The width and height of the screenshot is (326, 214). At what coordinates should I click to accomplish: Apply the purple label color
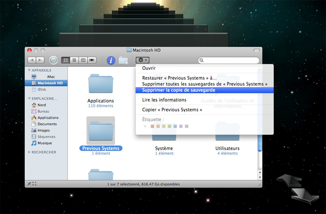click(181, 126)
